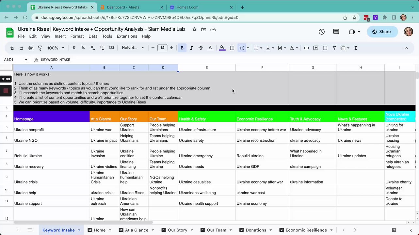419x235 pixels.
Task: Increase font size with plus button
Action: click(x=171, y=48)
